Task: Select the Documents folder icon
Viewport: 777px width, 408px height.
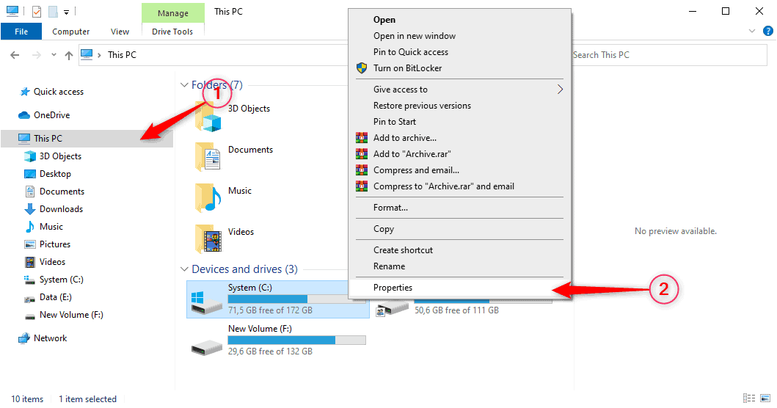Action: click(x=208, y=156)
